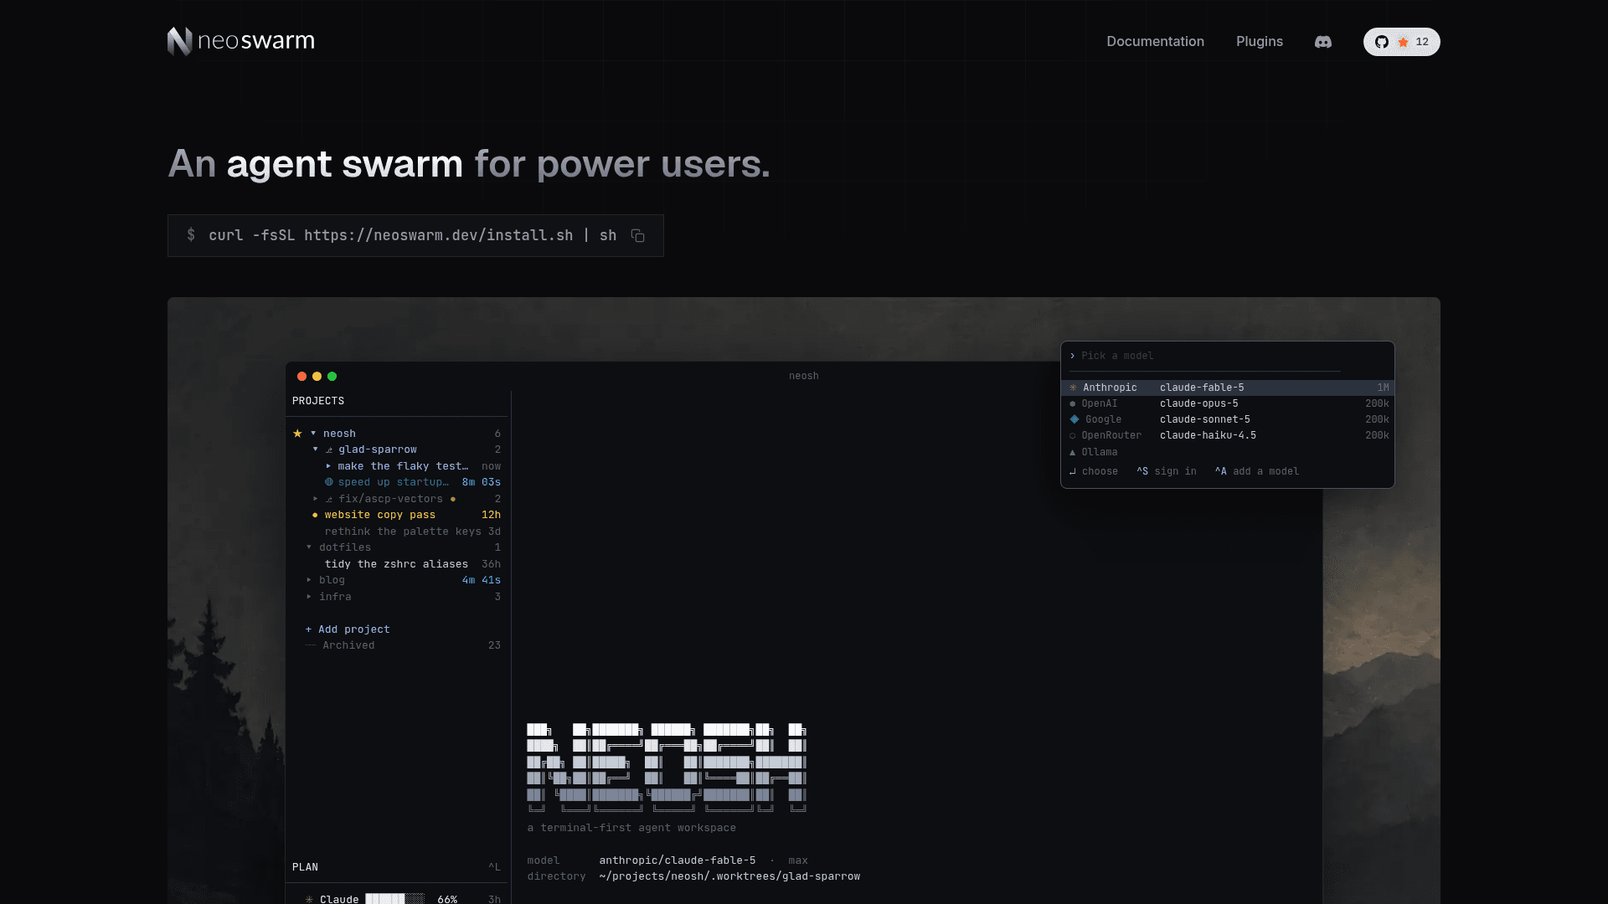Click the glad-sparrow branch icon

point(329,449)
